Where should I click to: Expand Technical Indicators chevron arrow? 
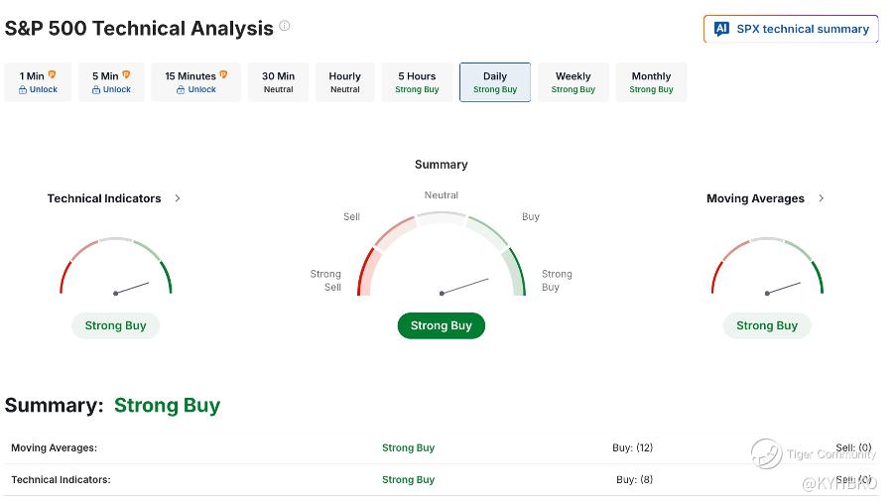(x=178, y=198)
